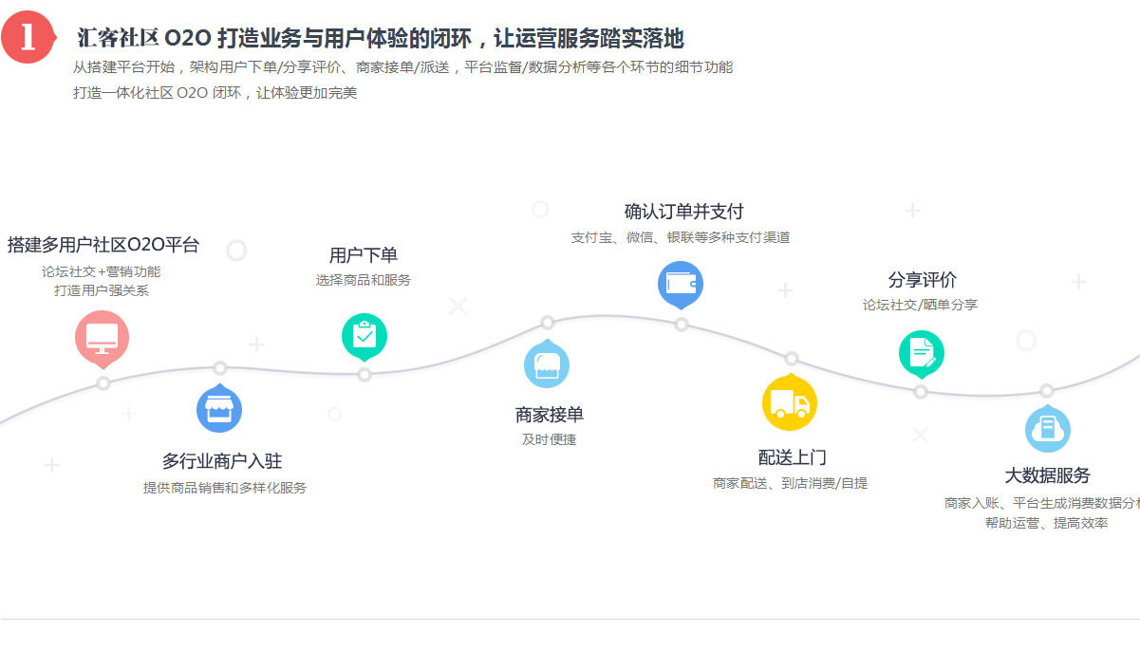Open the 确认订单并支付 step heading
Screen dimensions: 1140x651
point(683,212)
